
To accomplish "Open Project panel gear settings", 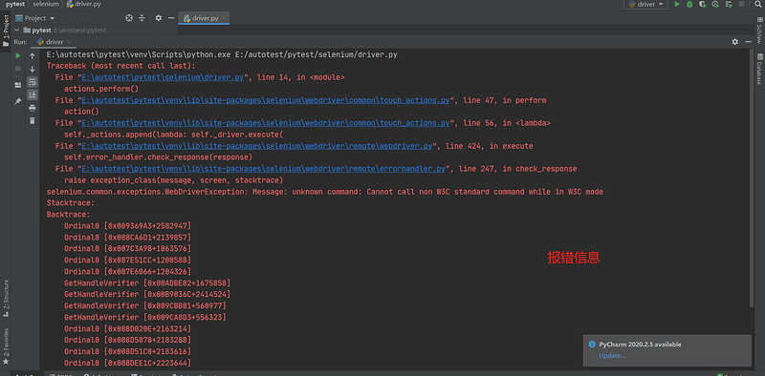I will pyautogui.click(x=159, y=18).
